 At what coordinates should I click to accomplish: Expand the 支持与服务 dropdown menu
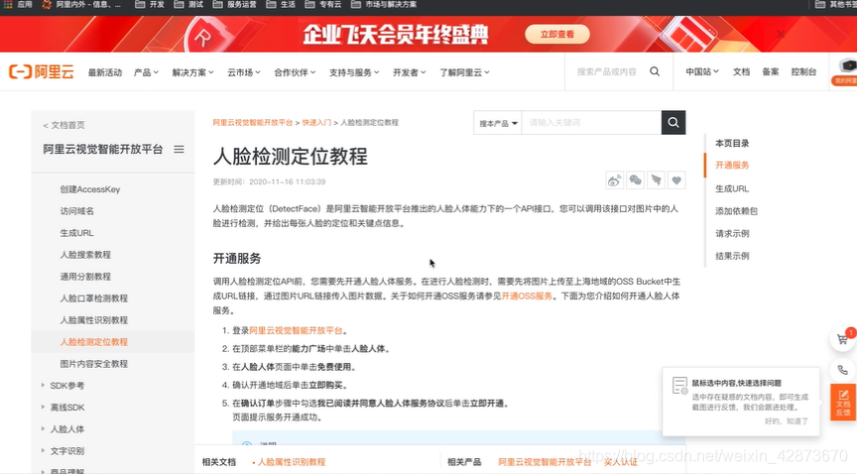[354, 72]
